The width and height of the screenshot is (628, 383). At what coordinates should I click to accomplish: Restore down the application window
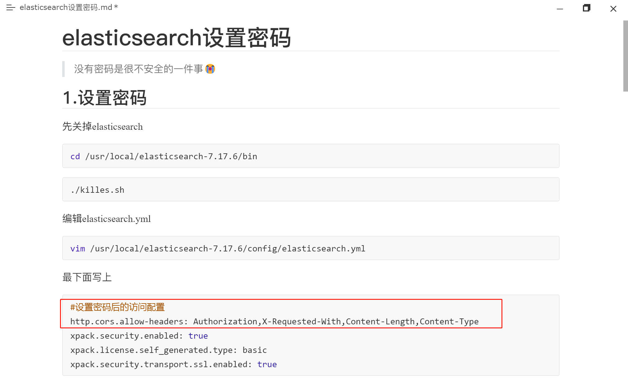pos(586,8)
